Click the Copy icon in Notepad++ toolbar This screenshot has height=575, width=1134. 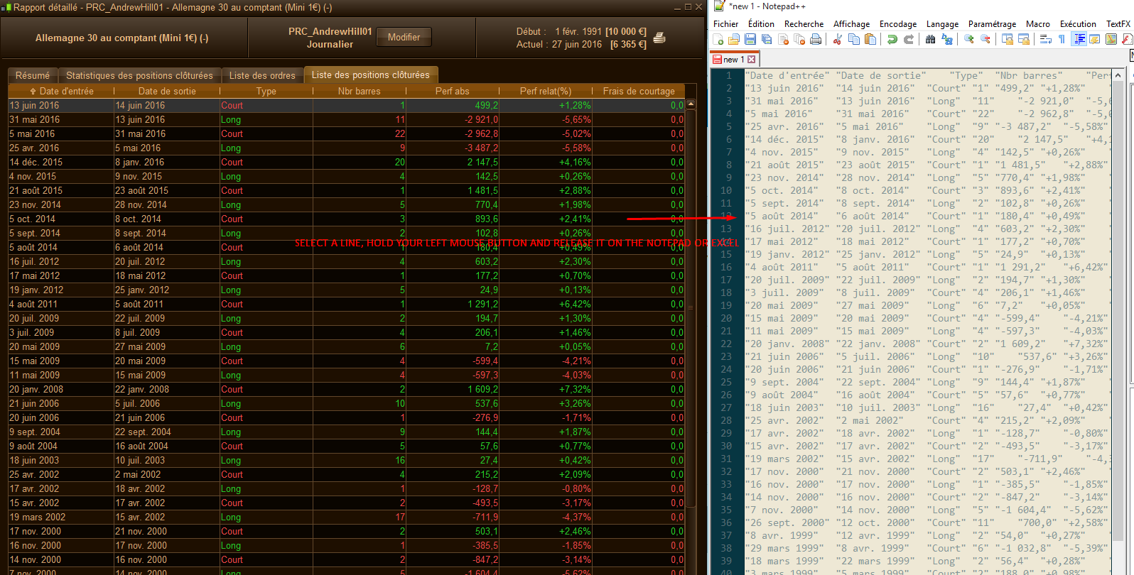[854, 40]
